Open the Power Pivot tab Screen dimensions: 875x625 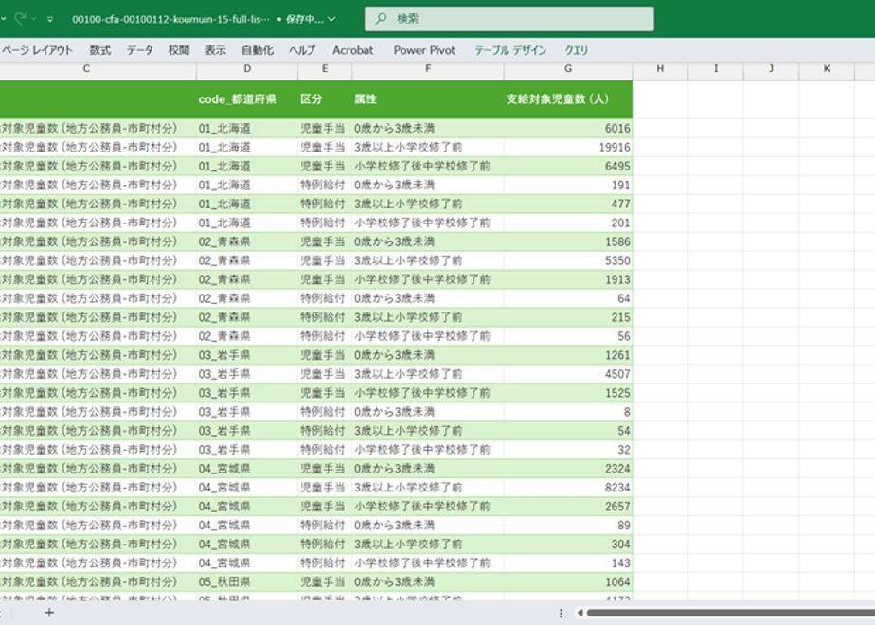(424, 50)
